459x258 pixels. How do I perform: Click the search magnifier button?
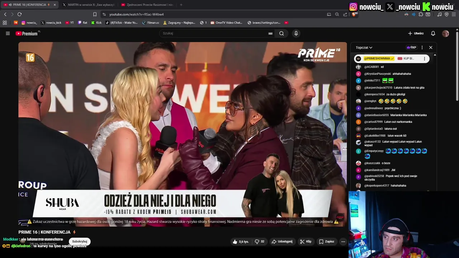(x=281, y=33)
